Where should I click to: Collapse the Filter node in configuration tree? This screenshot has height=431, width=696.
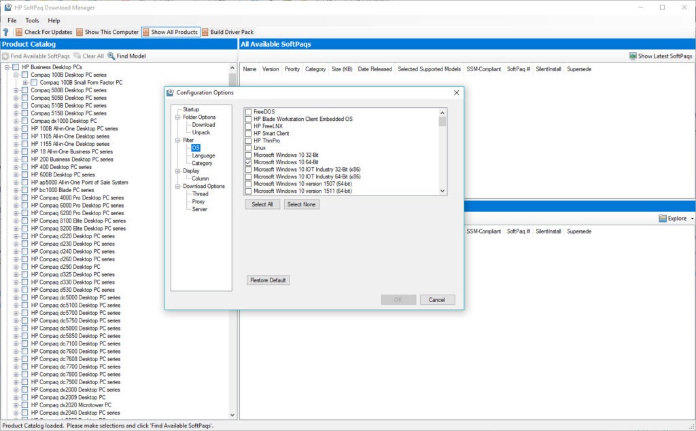tap(178, 140)
